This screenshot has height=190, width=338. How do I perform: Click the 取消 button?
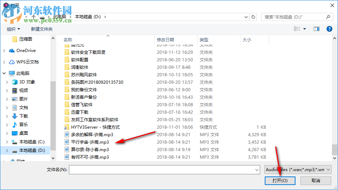[x=316, y=180]
